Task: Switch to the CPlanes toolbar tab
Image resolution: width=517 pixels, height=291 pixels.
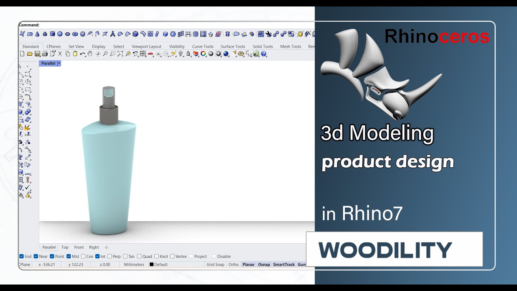Action: coord(54,46)
